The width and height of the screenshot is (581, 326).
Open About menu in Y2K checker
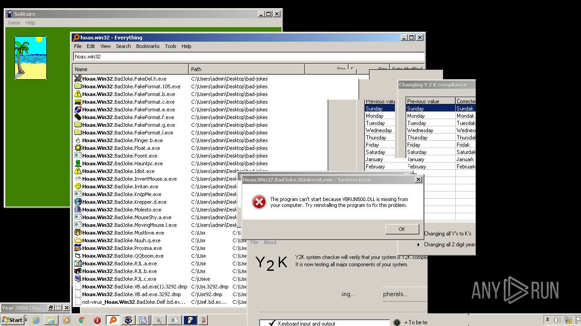270,242
